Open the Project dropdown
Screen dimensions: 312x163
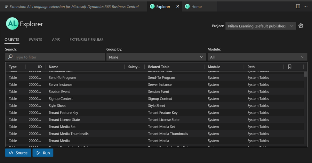[260, 26]
